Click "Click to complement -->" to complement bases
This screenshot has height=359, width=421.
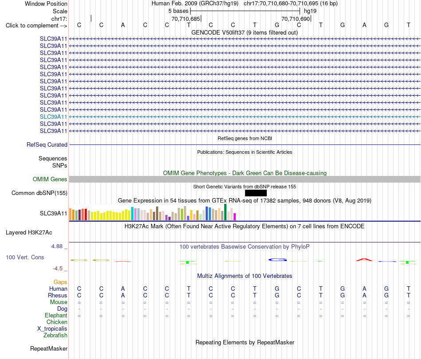pyautogui.click(x=36, y=26)
